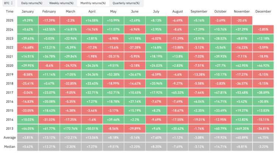Click the +43.55% February 2024 cell
This screenshot has height=153, width=277.
49,29
